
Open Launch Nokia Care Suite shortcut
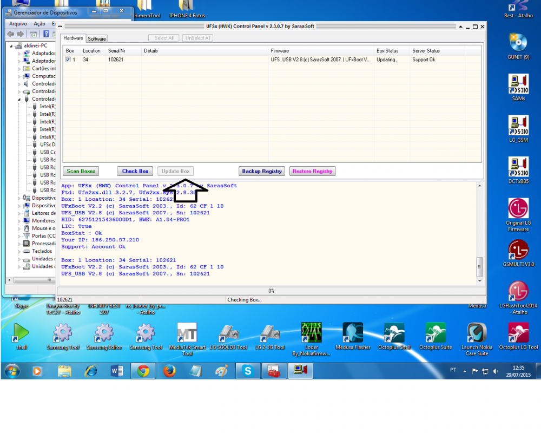click(477, 332)
